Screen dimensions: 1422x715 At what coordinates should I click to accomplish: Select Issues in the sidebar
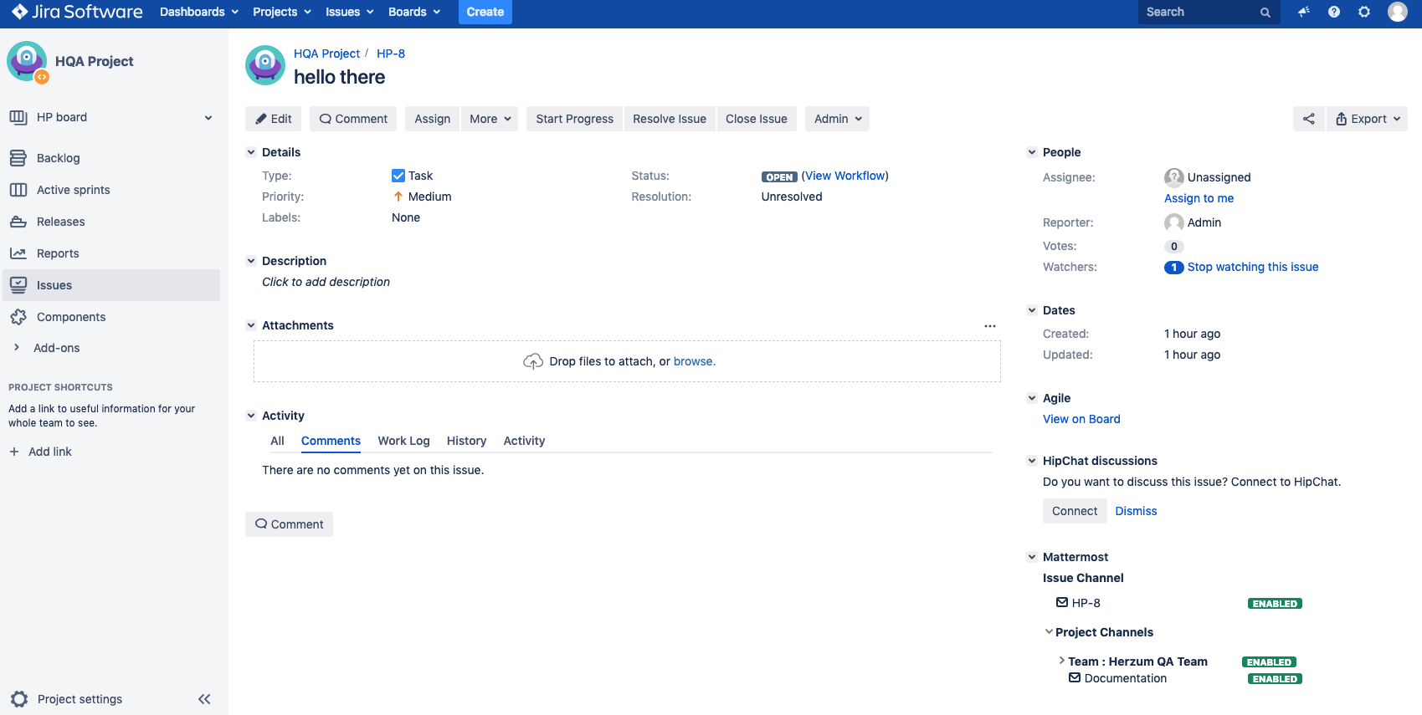pyautogui.click(x=111, y=285)
